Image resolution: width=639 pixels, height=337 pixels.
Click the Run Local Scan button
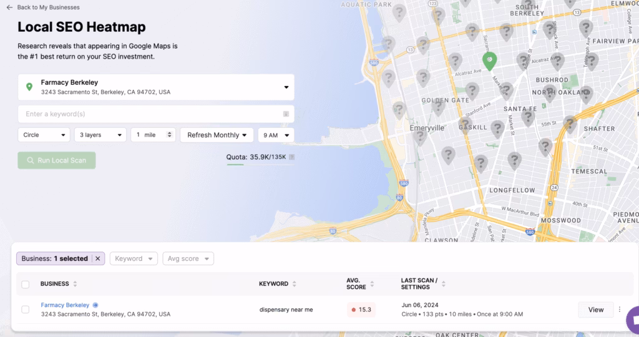pos(56,160)
